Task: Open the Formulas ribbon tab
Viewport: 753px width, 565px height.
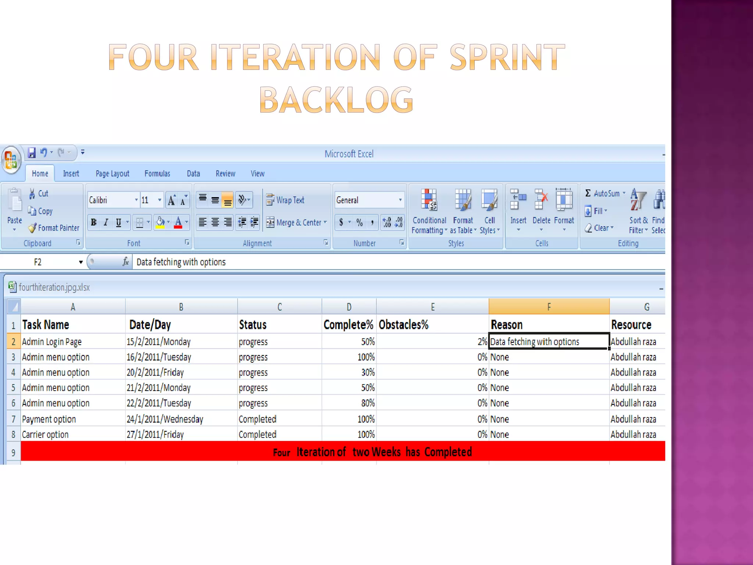Action: pos(157,174)
